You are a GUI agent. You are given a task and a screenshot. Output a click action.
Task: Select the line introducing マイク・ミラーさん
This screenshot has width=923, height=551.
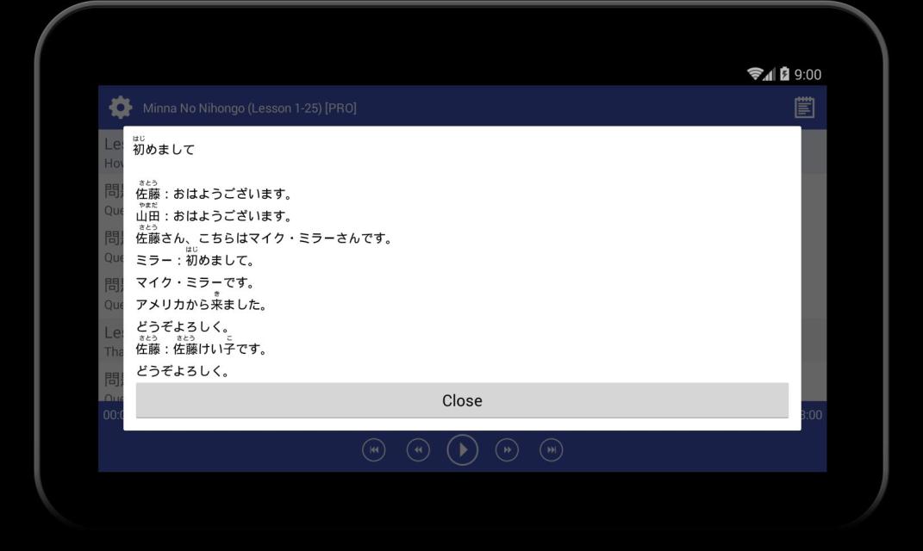tap(264, 238)
